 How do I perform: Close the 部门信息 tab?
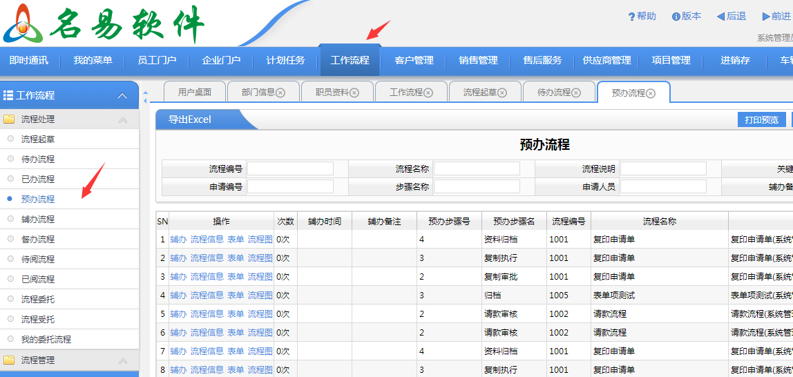tap(280, 93)
